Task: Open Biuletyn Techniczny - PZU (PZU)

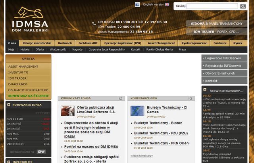Action: (x=161, y=133)
